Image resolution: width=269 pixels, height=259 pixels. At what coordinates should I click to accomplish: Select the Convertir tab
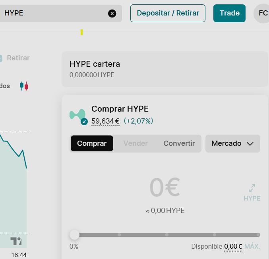point(179,143)
